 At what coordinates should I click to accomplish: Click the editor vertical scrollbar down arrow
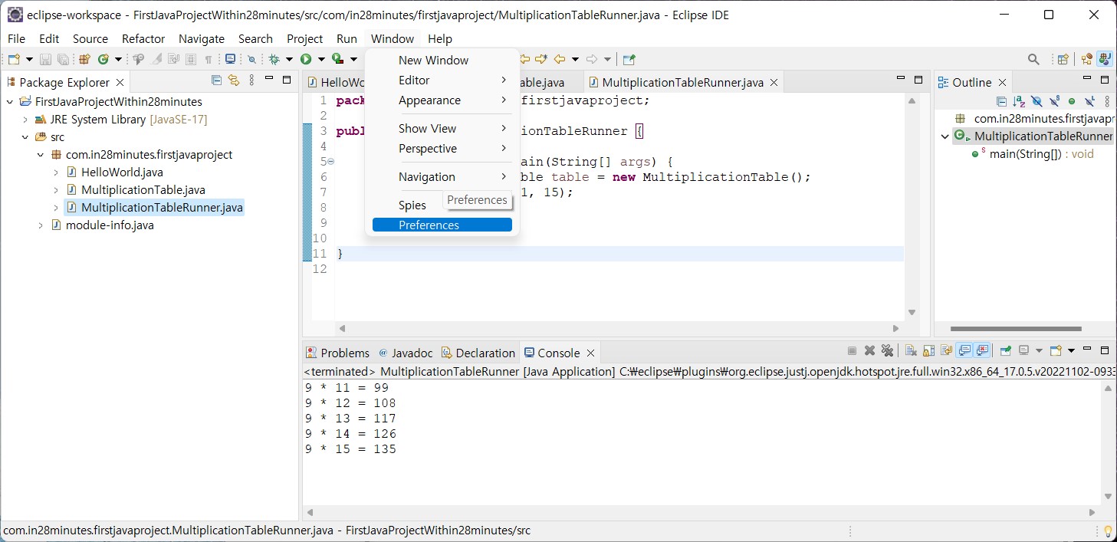912,312
